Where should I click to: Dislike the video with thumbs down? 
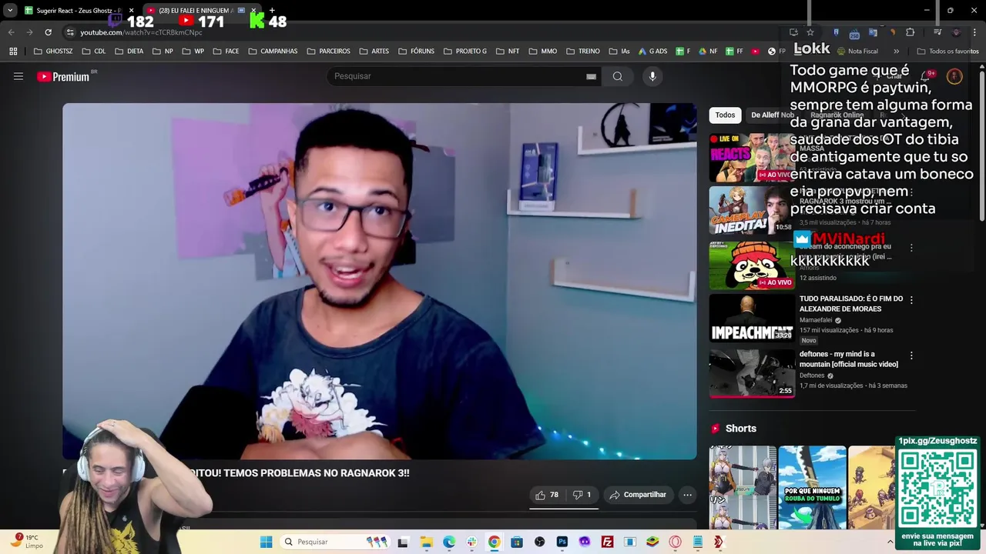[x=582, y=495]
